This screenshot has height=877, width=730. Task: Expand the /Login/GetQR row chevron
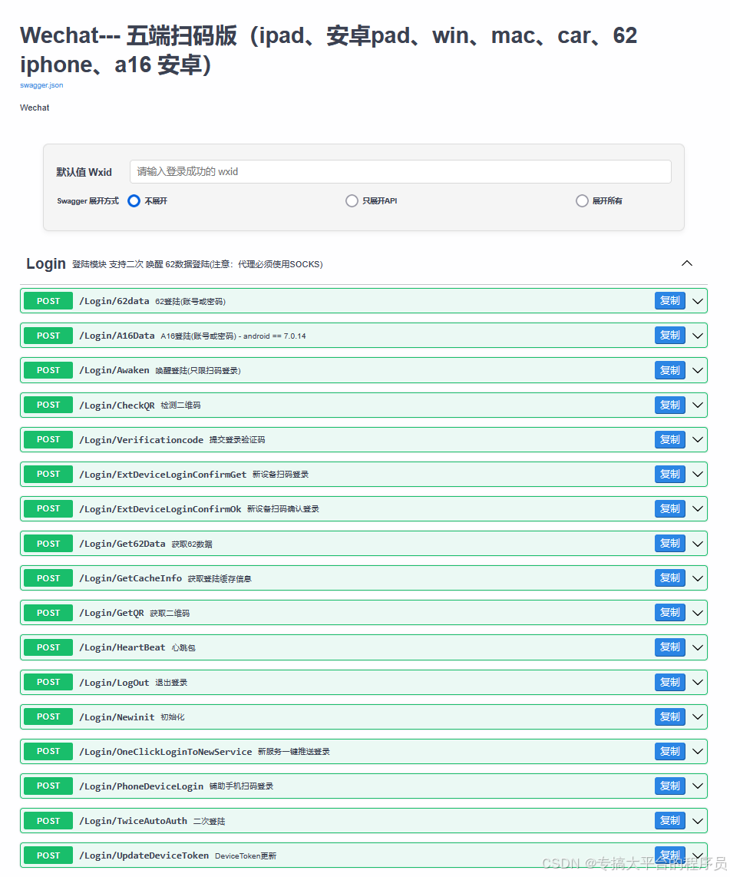(698, 613)
